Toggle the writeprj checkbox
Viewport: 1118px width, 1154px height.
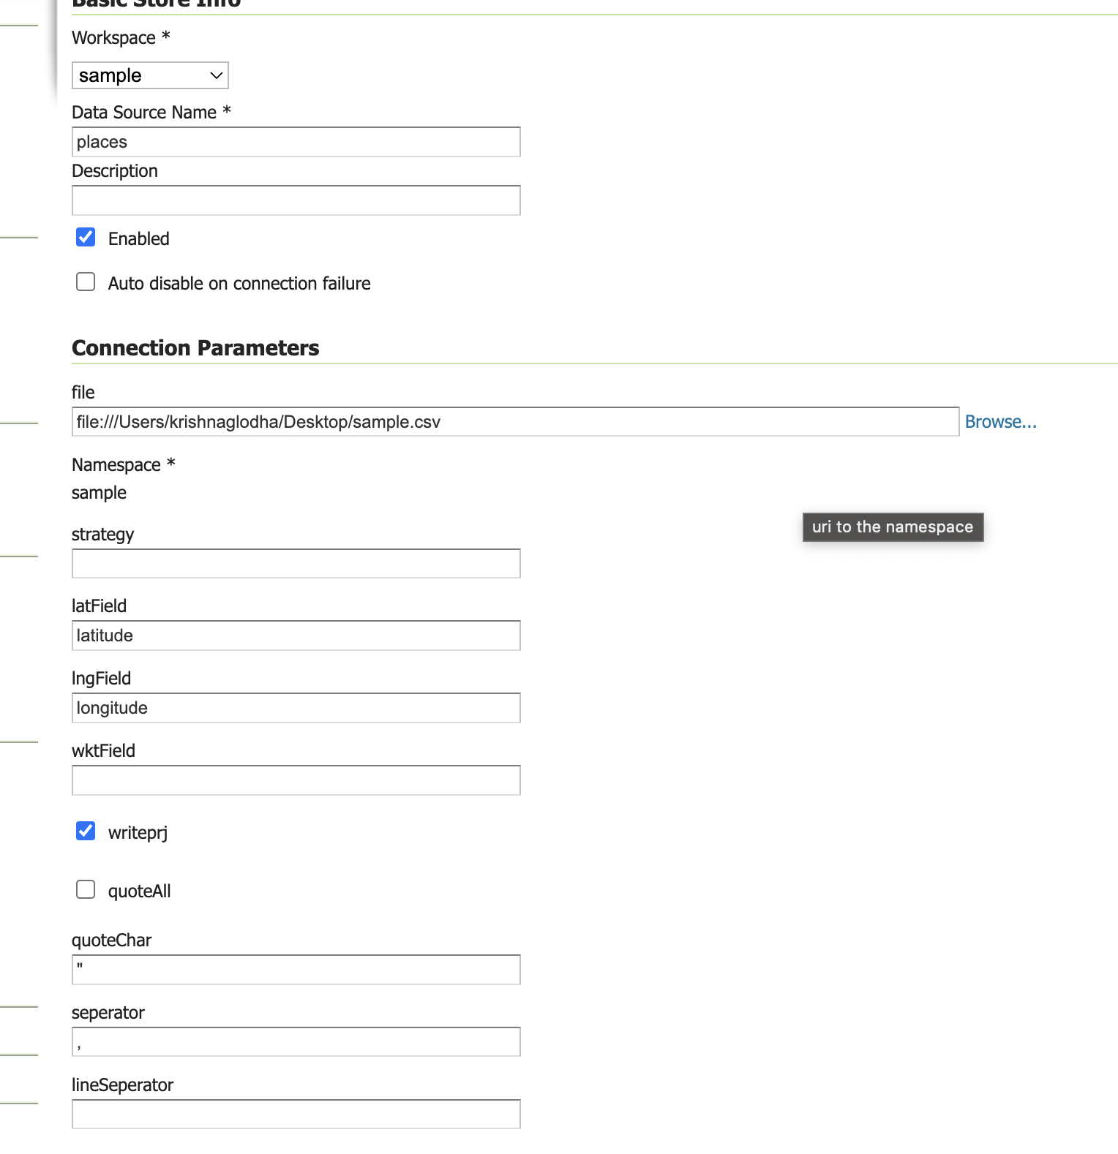86,831
